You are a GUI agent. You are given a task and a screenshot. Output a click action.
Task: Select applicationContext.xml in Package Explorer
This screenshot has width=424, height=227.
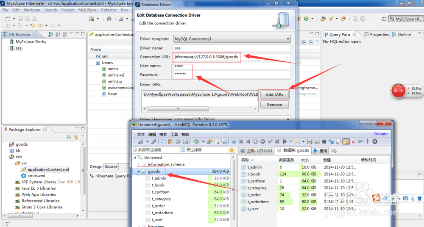(x=45, y=169)
